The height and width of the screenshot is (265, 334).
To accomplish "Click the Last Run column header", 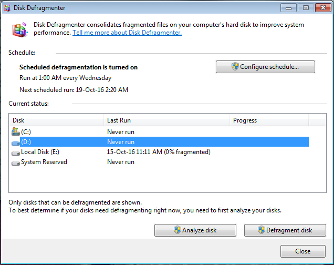I will 166,120.
